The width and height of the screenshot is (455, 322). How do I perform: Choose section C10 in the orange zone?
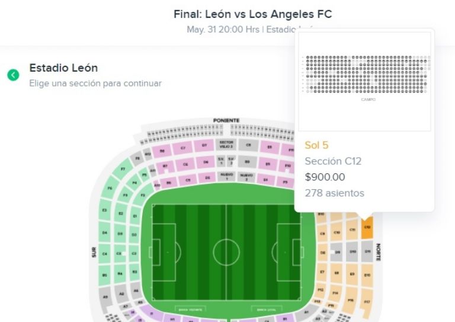337,233
